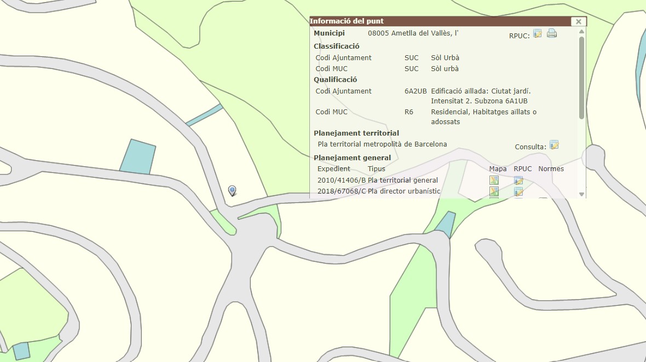Click large blue parcel left of marker
Viewport: 646px width, 362px height.
(x=137, y=157)
